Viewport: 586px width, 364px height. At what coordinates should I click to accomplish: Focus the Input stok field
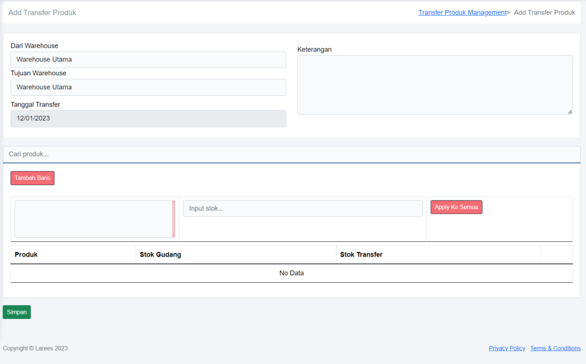click(x=302, y=209)
